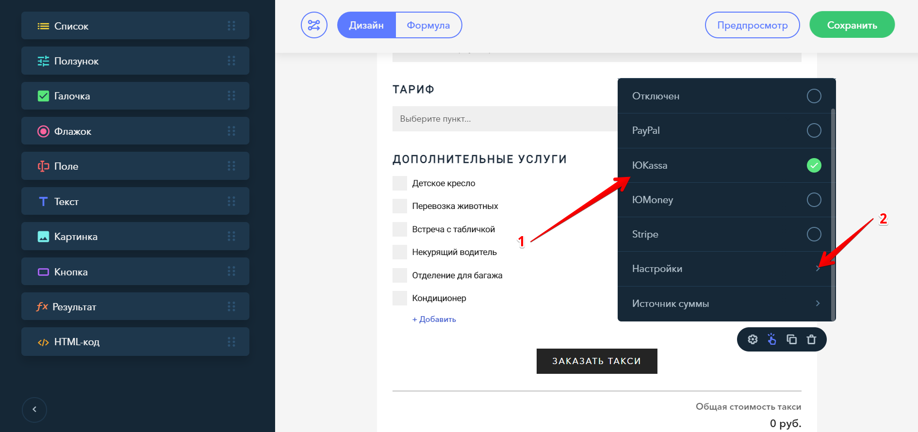This screenshot has width=918, height=432.
Task: Click the drag handle of Картинка element
Action: pyautogui.click(x=231, y=236)
